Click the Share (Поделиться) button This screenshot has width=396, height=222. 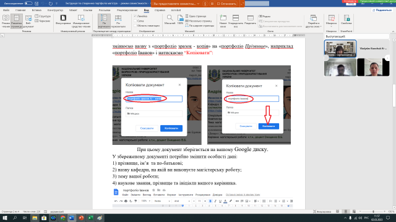coord(382,10)
